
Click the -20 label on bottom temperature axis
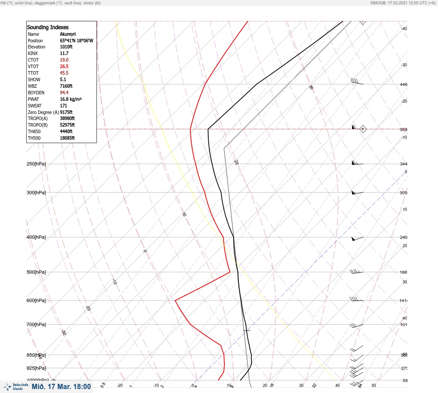[x=120, y=386]
